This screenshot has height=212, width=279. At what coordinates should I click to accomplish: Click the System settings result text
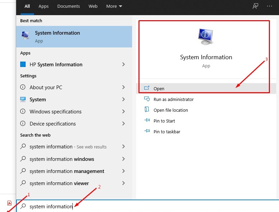tap(38, 100)
